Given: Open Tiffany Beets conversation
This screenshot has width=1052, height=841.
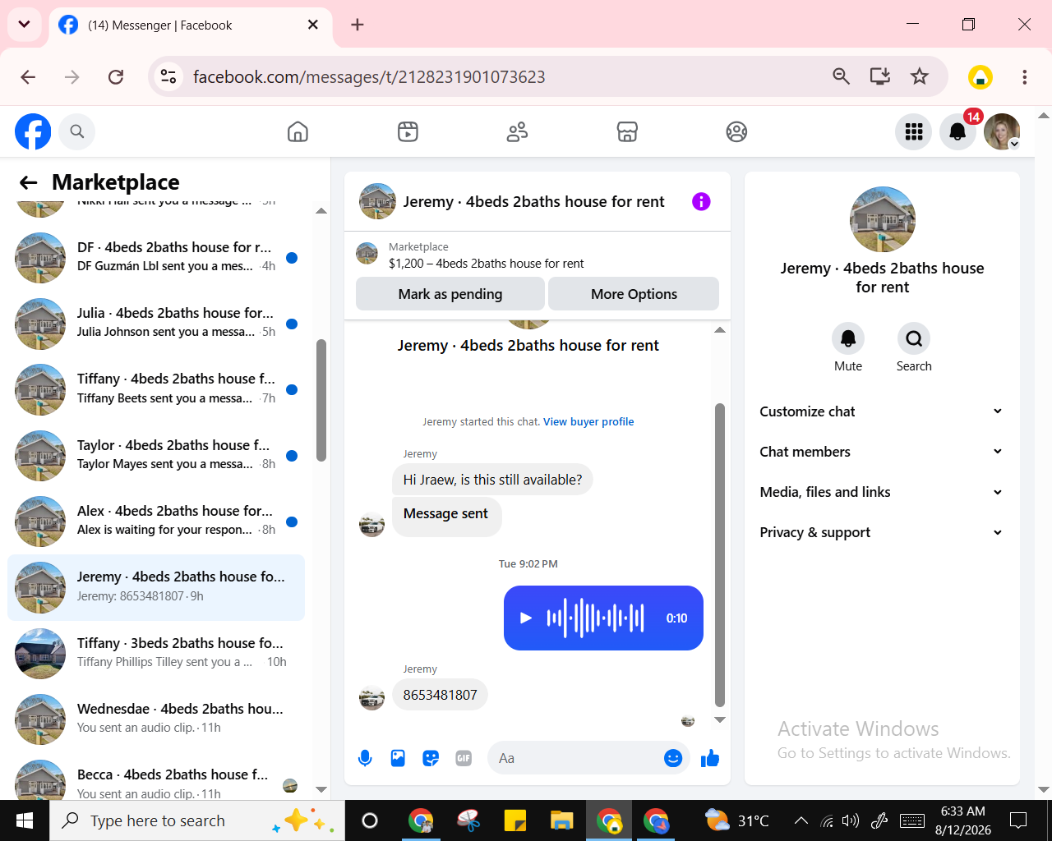Looking at the screenshot, I should click(156, 389).
